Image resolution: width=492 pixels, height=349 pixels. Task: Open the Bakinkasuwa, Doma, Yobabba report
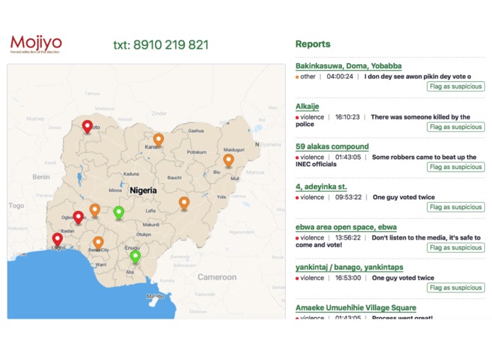pyautogui.click(x=348, y=66)
